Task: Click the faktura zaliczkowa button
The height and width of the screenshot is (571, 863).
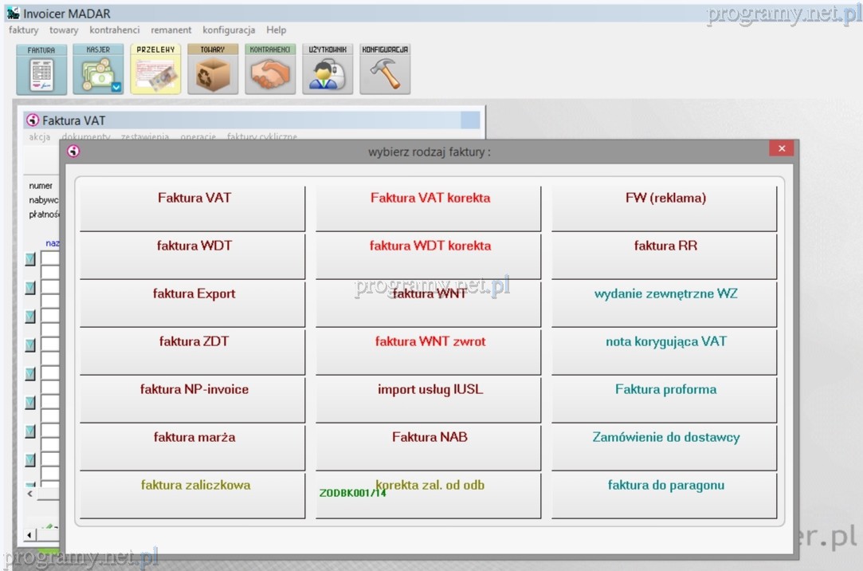Action: [192, 495]
